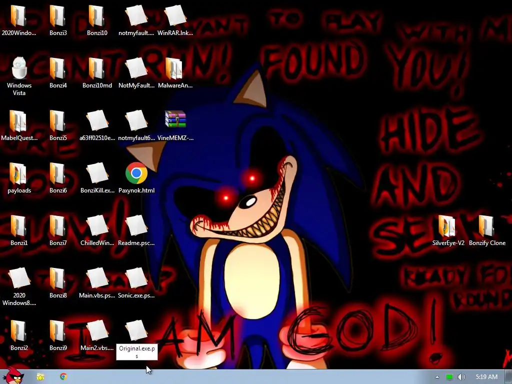Open the Bonzi7 folder

[58, 226]
